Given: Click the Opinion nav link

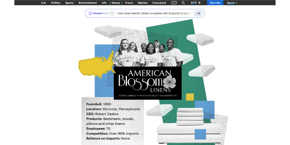Looking at the screenshot, I should tap(143, 3).
